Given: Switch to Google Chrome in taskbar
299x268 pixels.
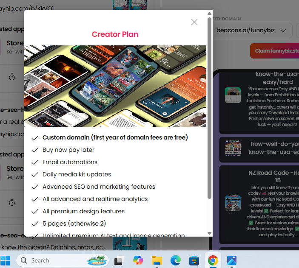Looking at the screenshot, I should click(x=213, y=260).
